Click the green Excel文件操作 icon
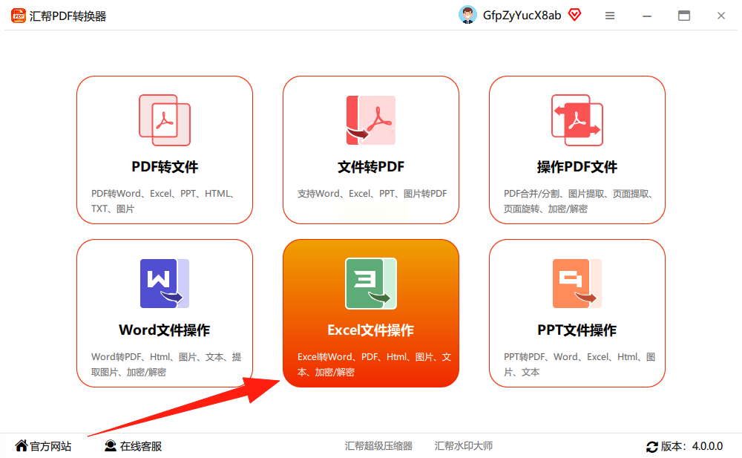This screenshot has height=458, width=742. tap(371, 284)
